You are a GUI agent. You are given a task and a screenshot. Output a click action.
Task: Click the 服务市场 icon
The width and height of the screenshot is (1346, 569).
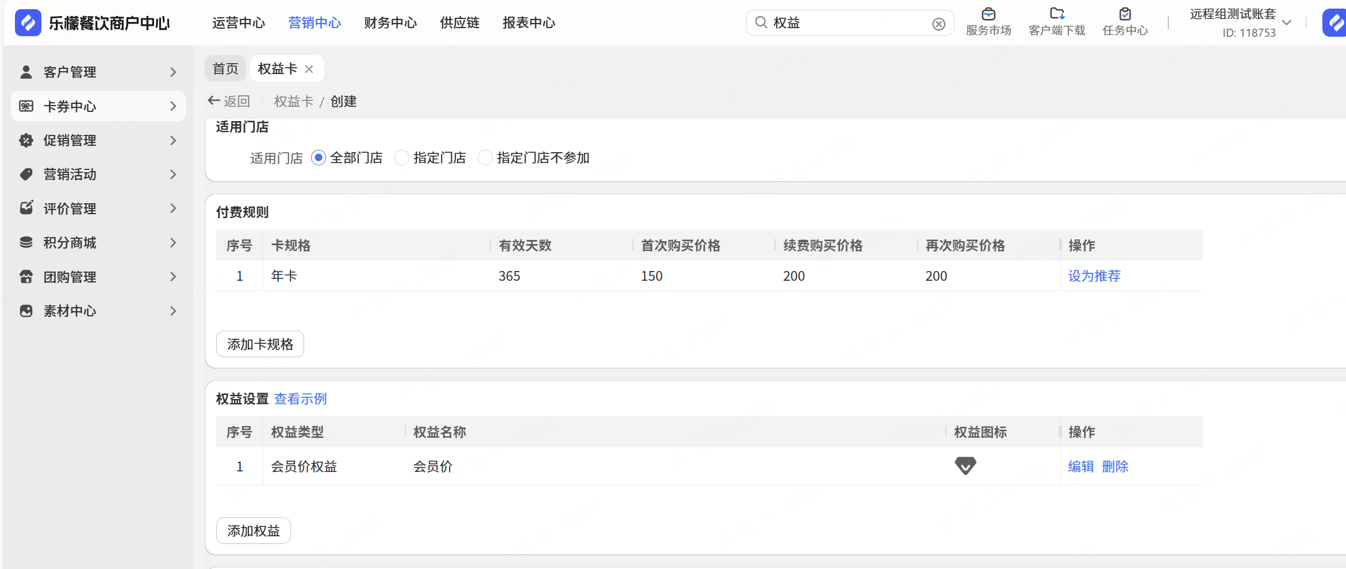coord(988,14)
